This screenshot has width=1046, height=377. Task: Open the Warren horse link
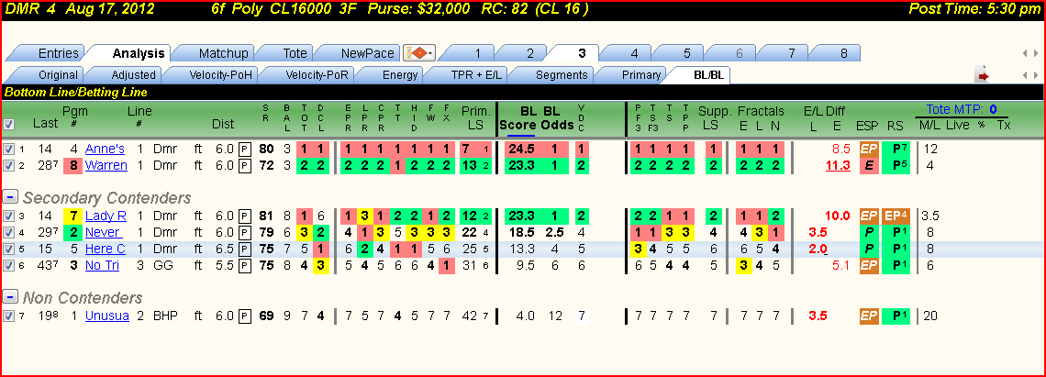click(x=106, y=165)
